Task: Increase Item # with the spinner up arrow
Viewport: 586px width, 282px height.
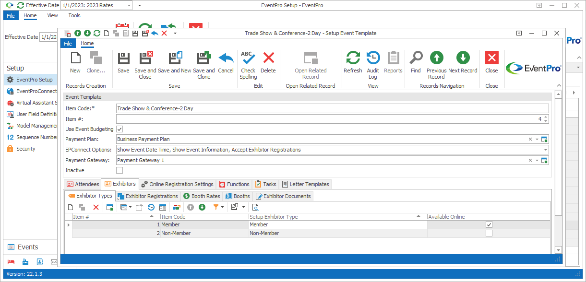Action: (546, 117)
